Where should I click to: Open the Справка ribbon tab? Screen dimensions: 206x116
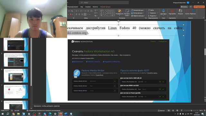[88, 7]
